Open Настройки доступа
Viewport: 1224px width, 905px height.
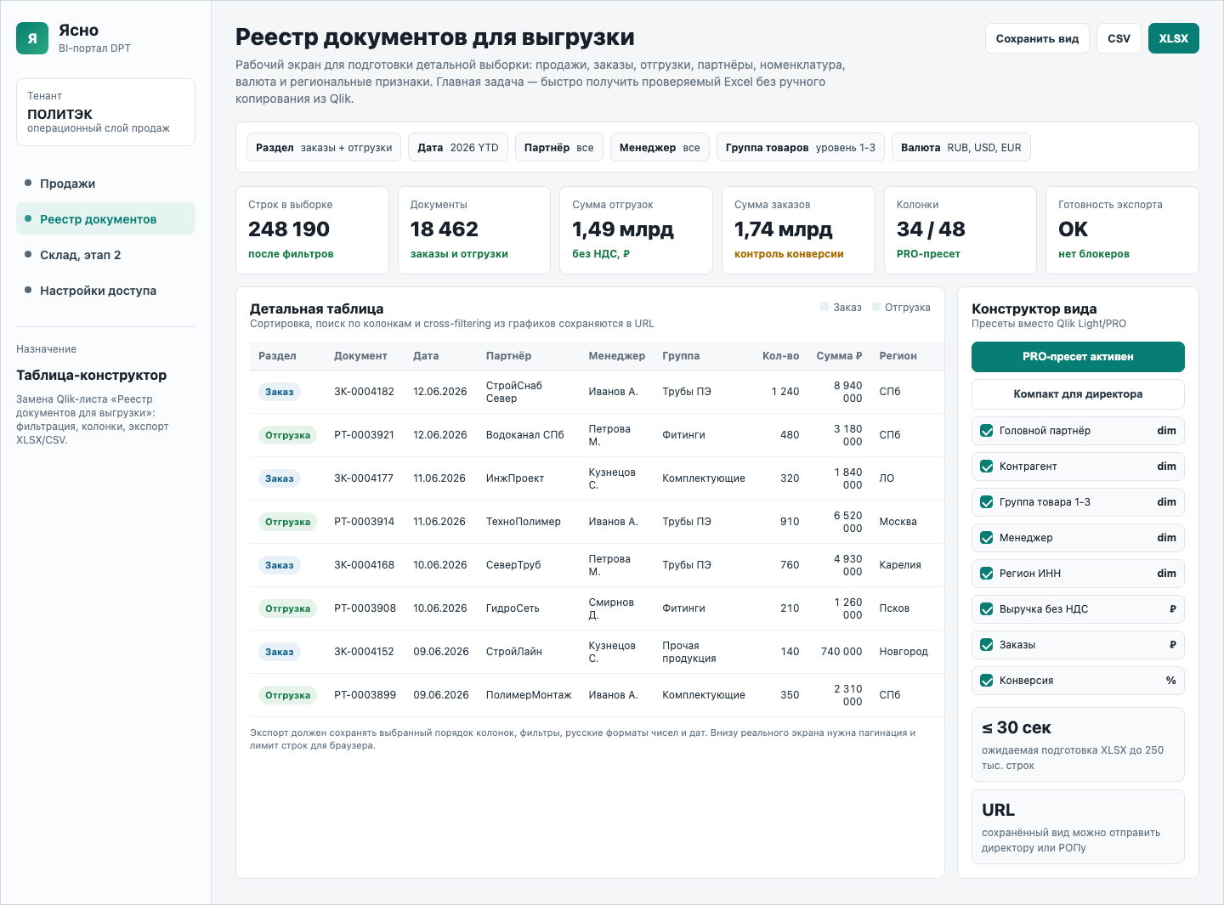click(x=105, y=291)
